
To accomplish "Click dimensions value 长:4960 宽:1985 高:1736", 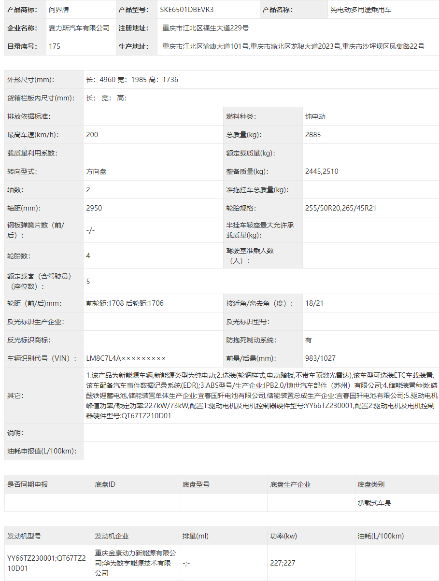I will pos(132,80).
